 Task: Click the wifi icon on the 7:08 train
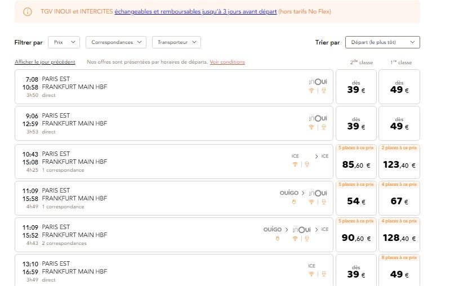coord(311,91)
